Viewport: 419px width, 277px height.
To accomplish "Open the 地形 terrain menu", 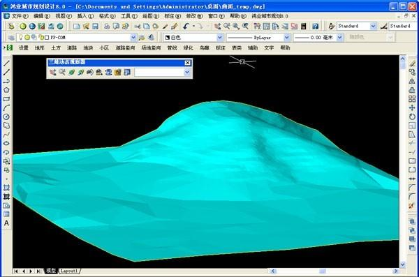I will [x=40, y=48].
